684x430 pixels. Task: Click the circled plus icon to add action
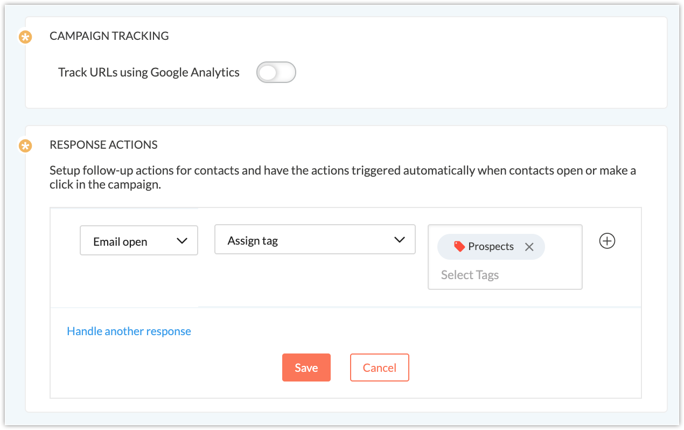607,241
